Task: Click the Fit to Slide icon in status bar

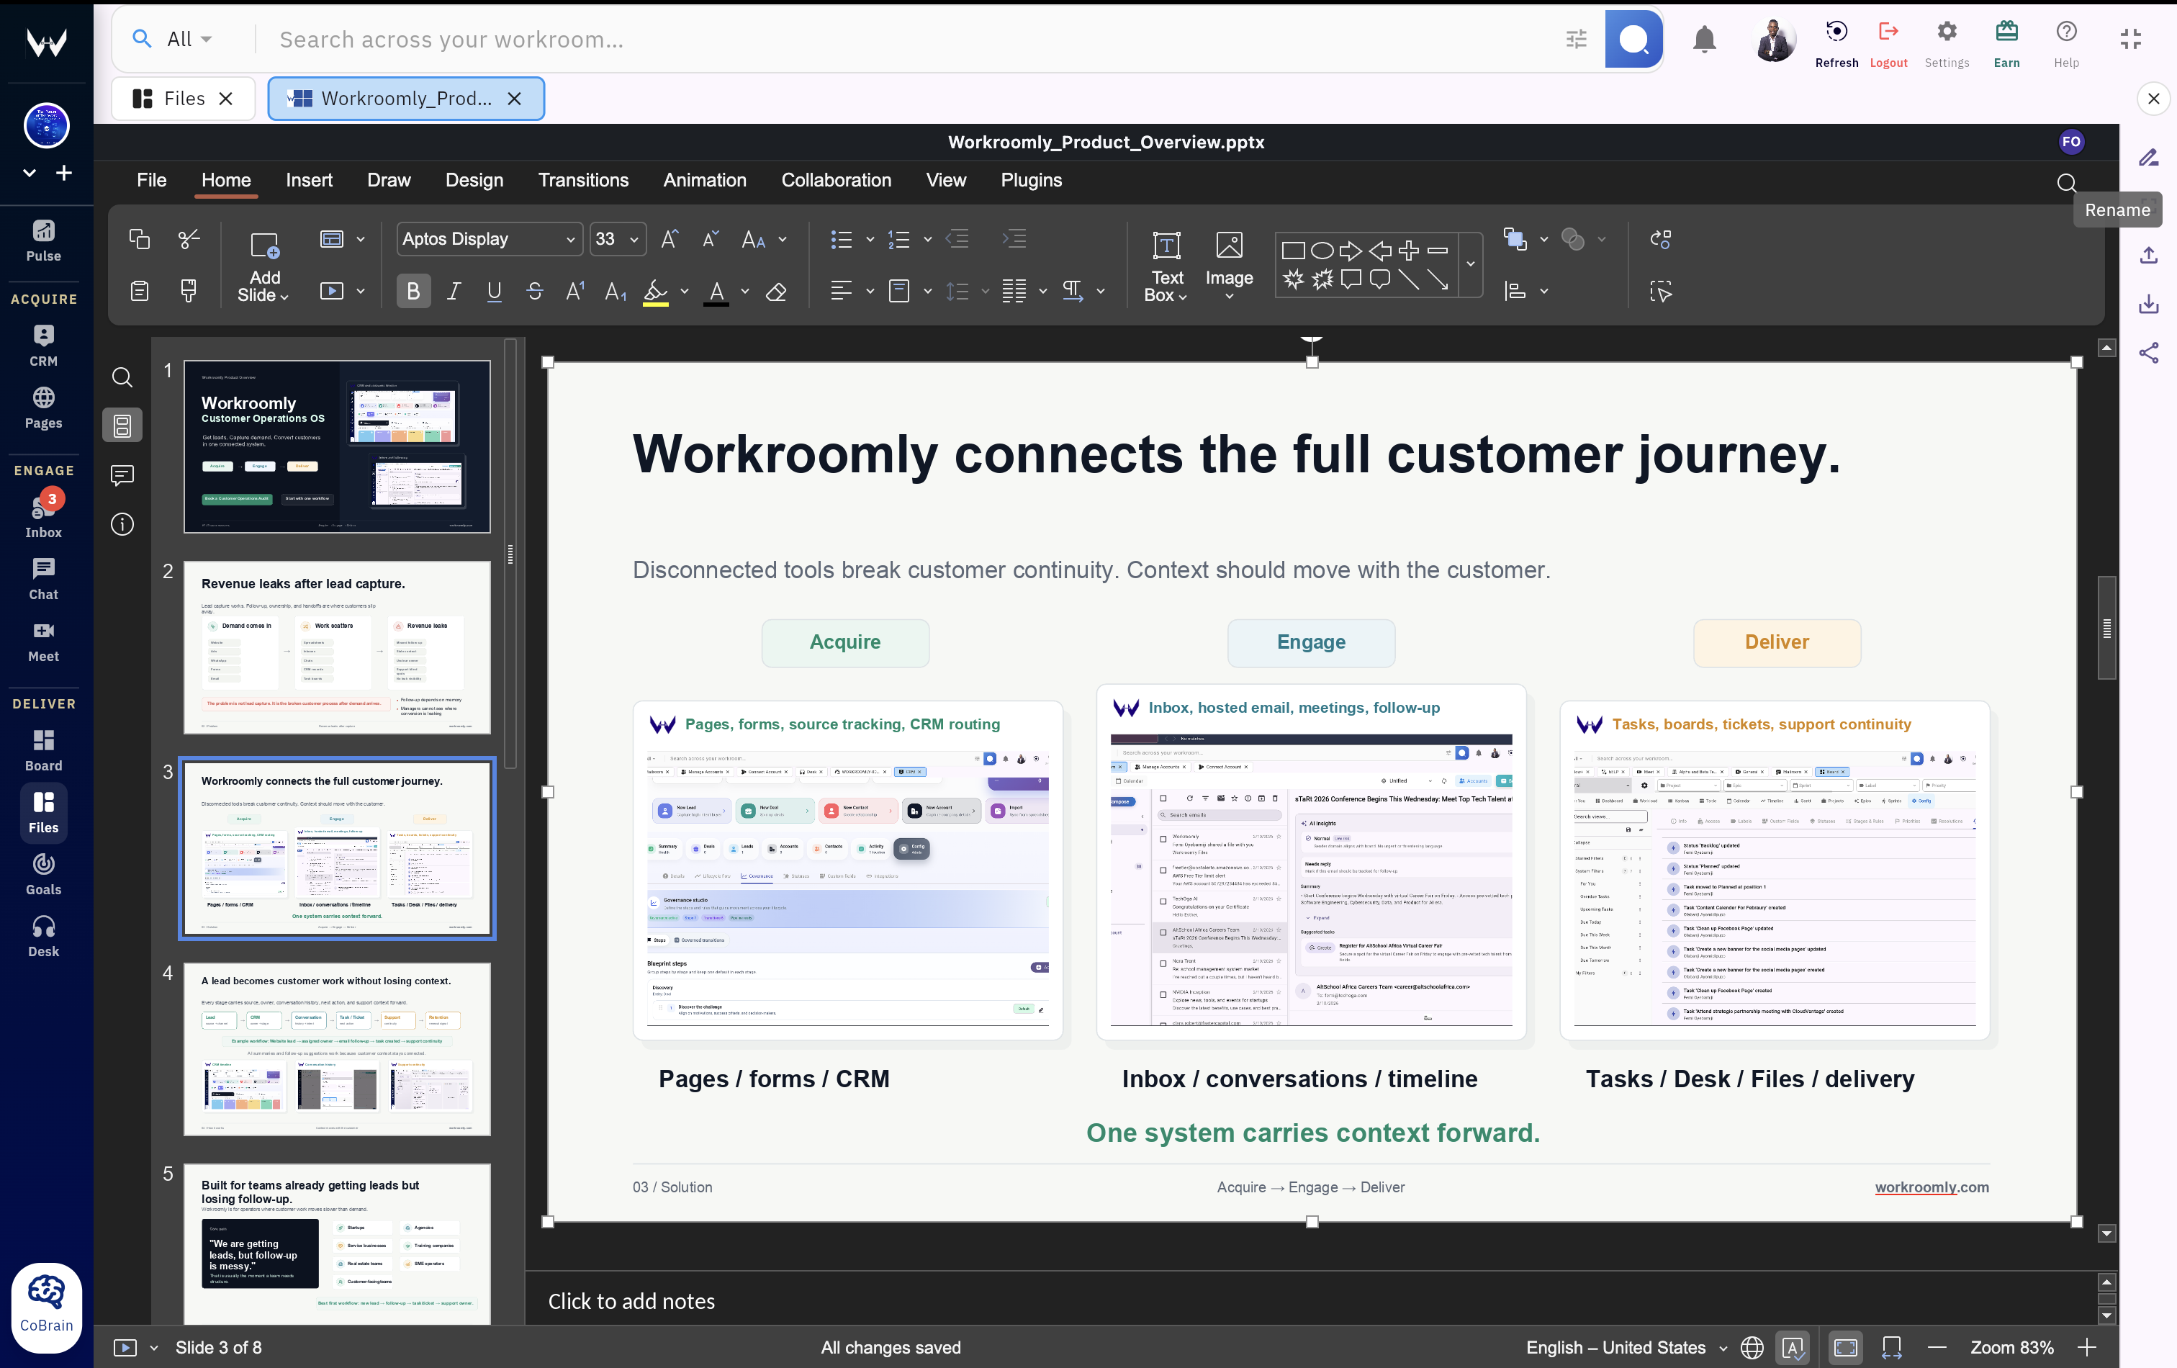Action: click(x=1845, y=1347)
